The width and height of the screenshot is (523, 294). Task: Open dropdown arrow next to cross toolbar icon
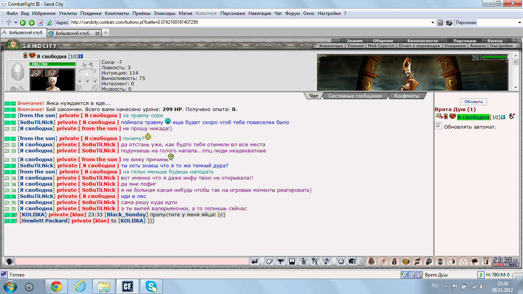coord(16,23)
